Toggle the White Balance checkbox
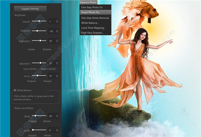The image size is (201, 137). pos(14,90)
